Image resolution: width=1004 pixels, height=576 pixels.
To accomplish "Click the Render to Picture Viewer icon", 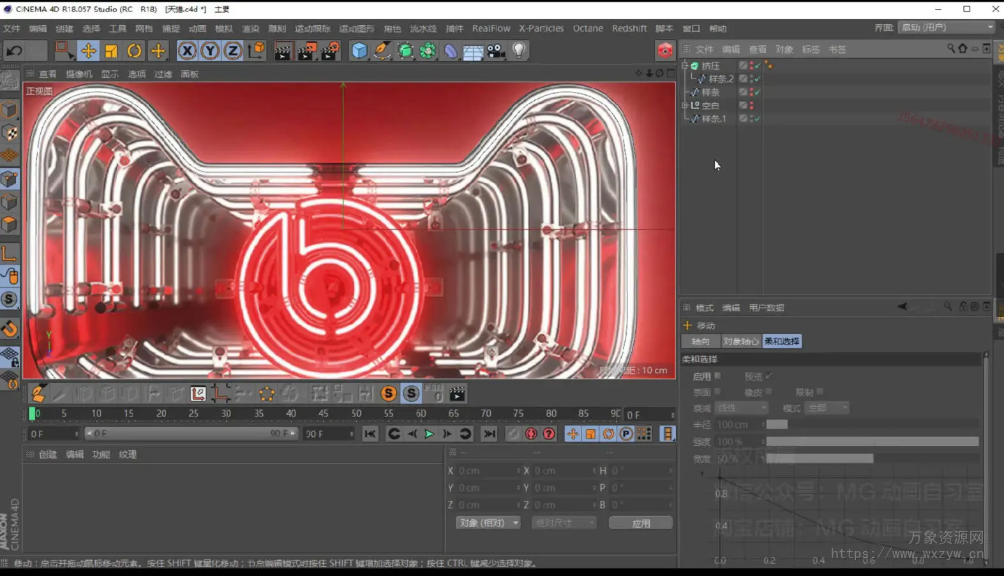I will (306, 51).
